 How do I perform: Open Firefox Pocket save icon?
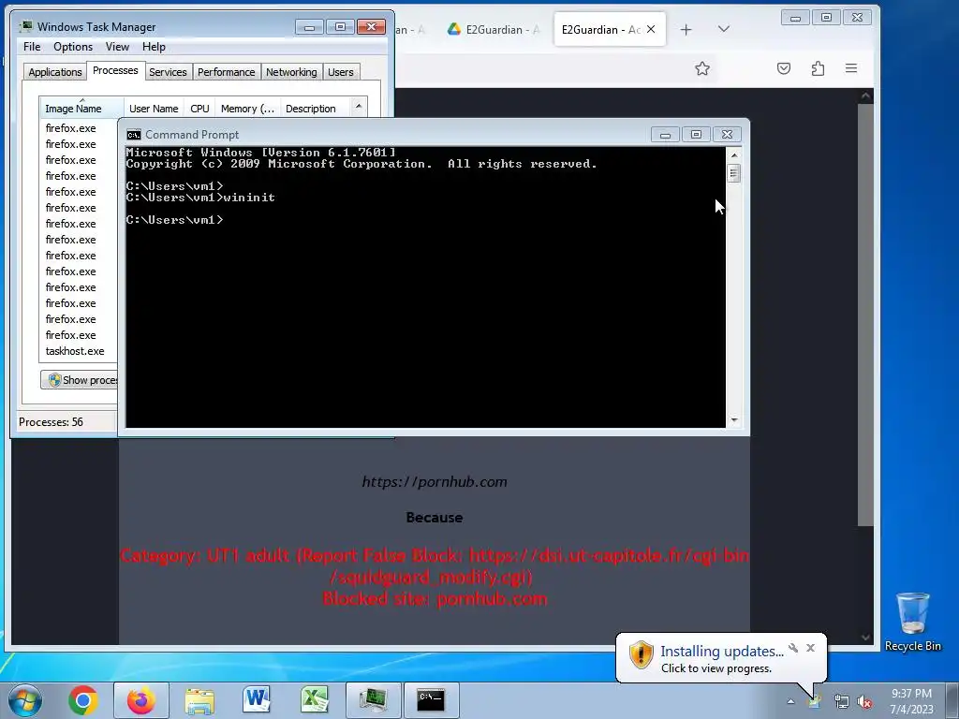pyautogui.click(x=784, y=68)
